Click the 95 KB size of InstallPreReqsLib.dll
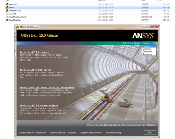Viewport: 175px width, 139px height. coord(166,17)
